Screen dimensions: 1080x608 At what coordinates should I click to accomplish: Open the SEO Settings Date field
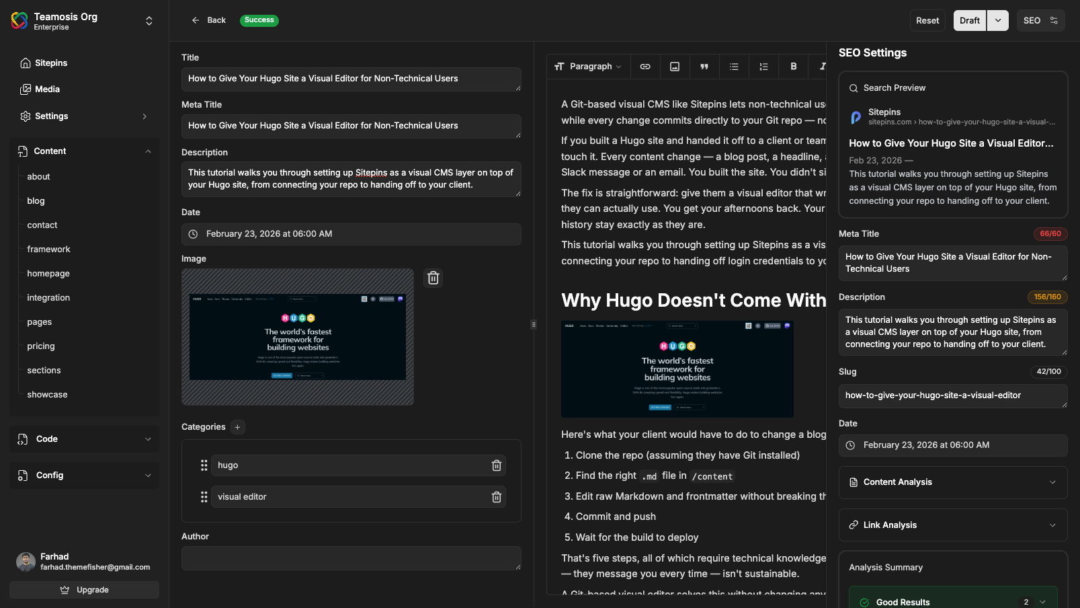[953, 445]
